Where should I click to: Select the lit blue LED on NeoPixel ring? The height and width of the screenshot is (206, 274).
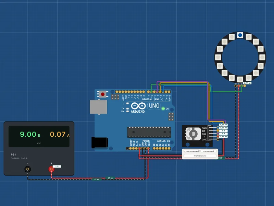pos(240,35)
